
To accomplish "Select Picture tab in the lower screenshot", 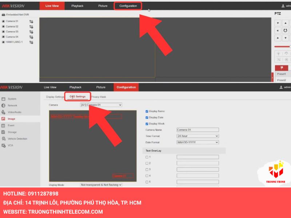I will tap(101, 87).
